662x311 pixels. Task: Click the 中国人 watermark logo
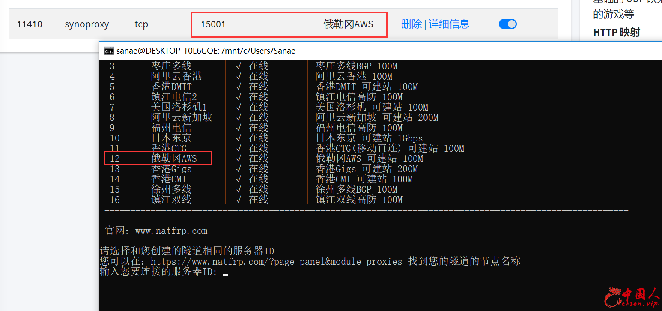tap(632, 297)
